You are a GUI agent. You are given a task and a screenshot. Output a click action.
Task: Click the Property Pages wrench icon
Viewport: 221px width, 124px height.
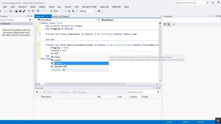(174, 24)
